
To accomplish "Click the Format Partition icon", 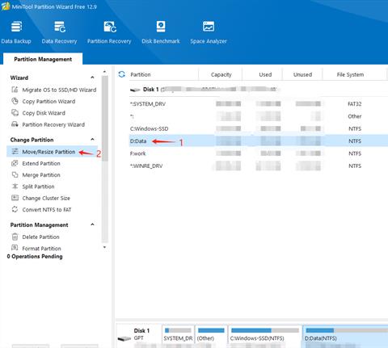I will pos(15,248).
